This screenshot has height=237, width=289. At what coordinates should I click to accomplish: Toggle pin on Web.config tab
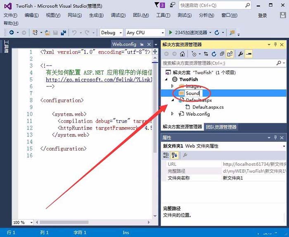click(142, 45)
